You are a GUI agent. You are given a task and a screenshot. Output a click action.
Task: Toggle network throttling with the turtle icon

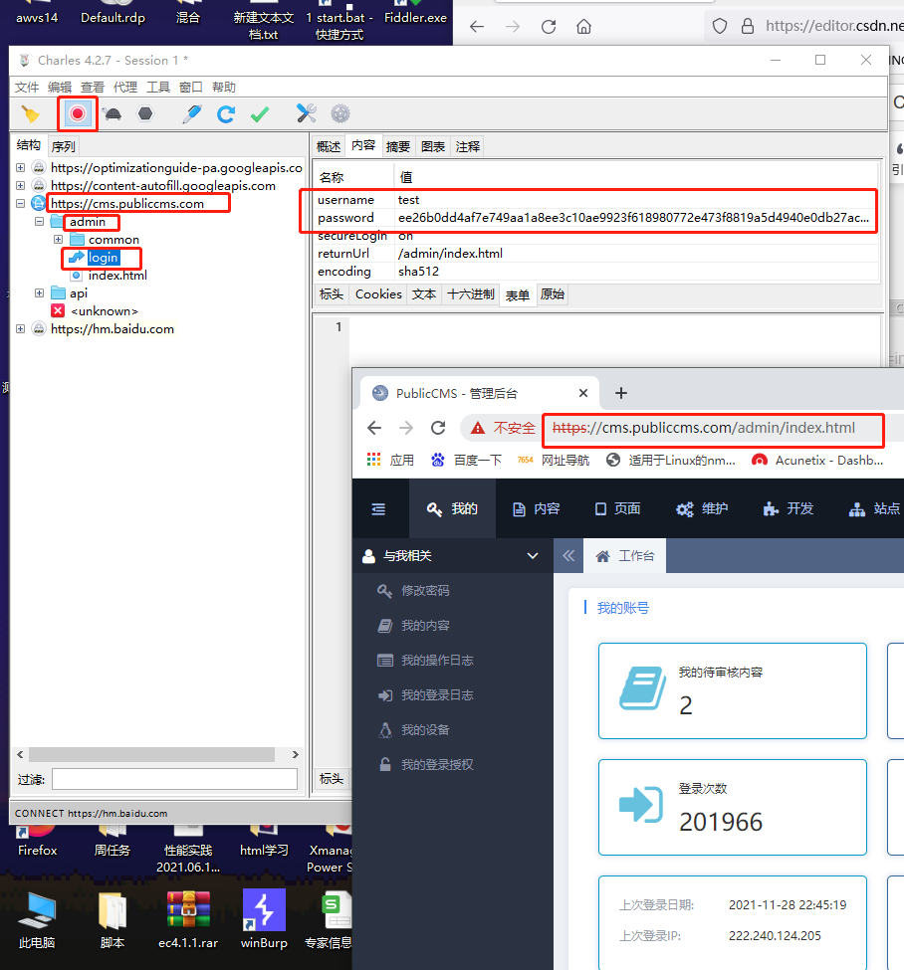pos(113,113)
